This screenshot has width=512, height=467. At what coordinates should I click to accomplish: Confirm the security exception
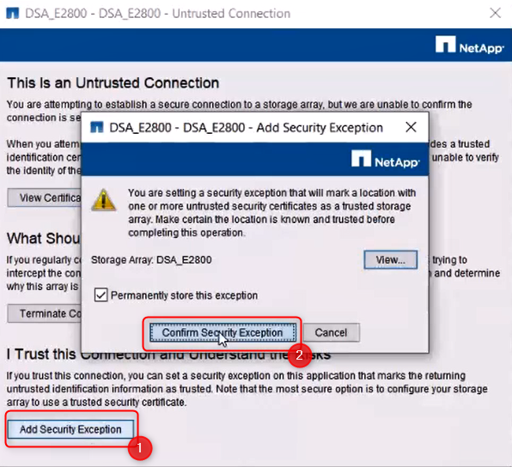(222, 332)
